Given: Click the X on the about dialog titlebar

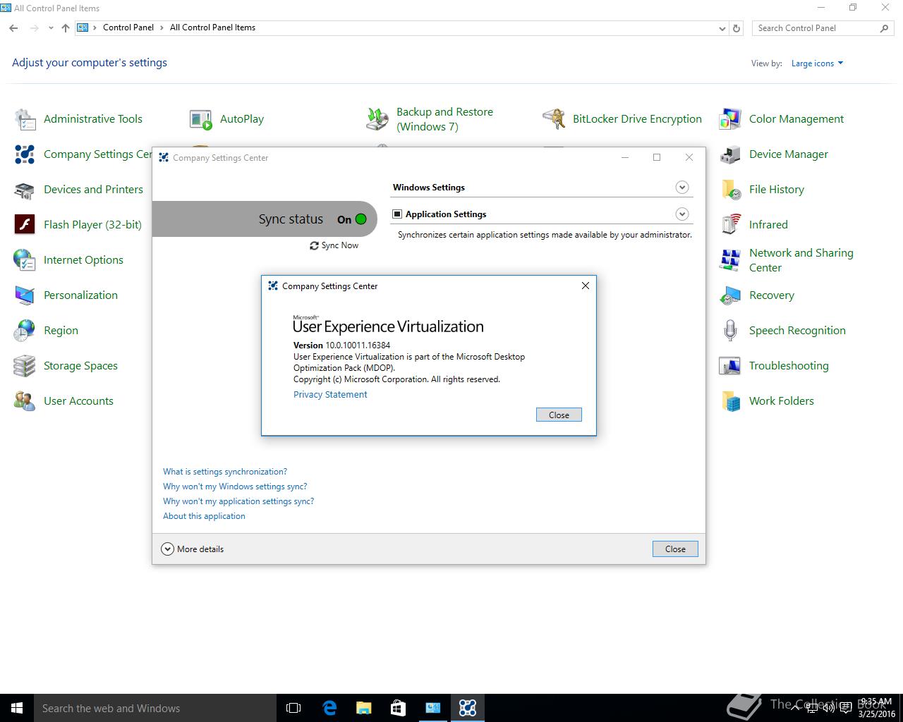Looking at the screenshot, I should pyautogui.click(x=585, y=286).
